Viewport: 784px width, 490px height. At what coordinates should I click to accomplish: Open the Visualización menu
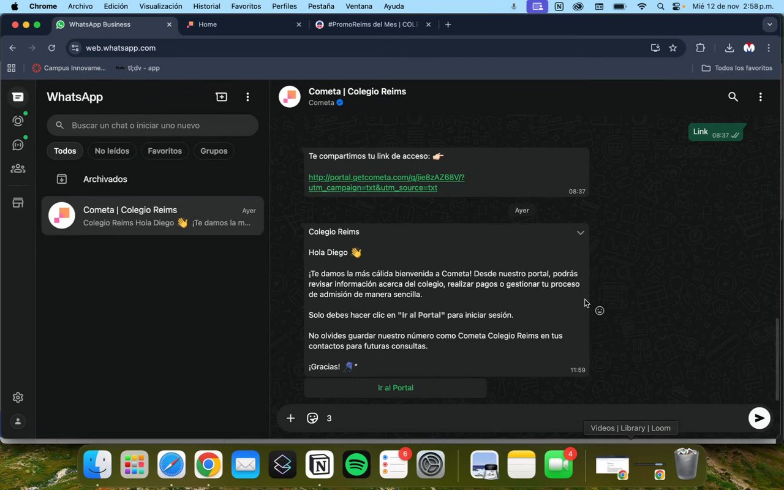tap(160, 6)
